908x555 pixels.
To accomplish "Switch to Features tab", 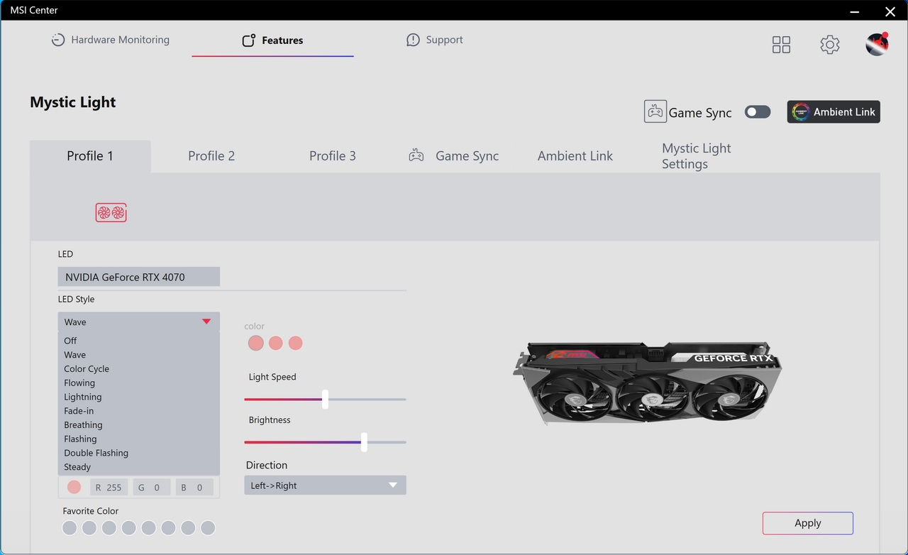I will [x=272, y=40].
